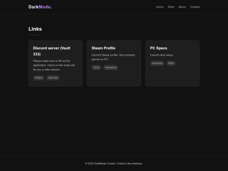Open the Steam Profile card title
This screenshot has width=228, height=171.
point(103,48)
